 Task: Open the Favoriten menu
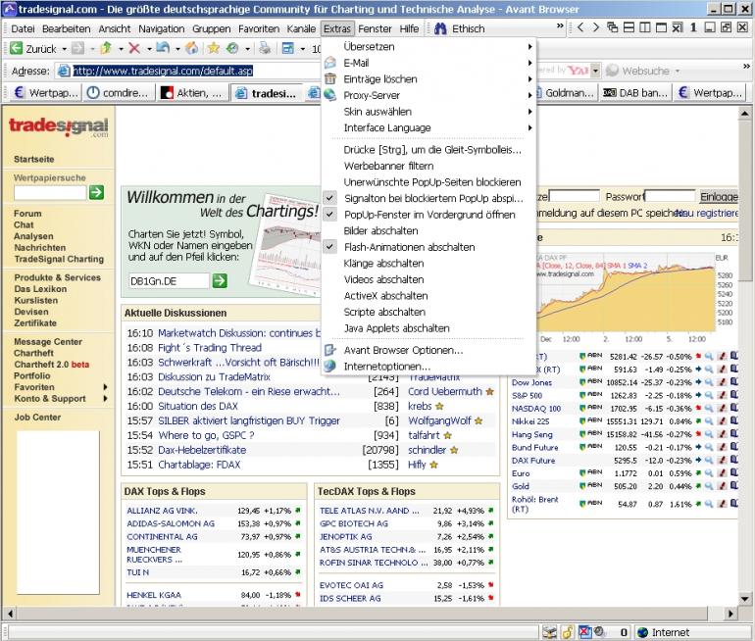point(259,28)
